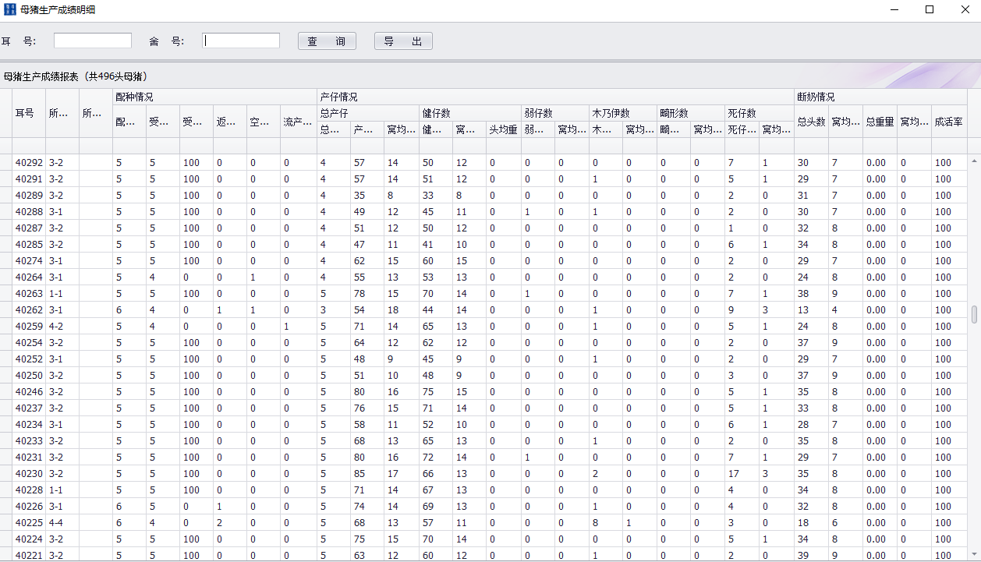Click ear number cell 40263
The width and height of the screenshot is (981, 562).
pyautogui.click(x=29, y=294)
